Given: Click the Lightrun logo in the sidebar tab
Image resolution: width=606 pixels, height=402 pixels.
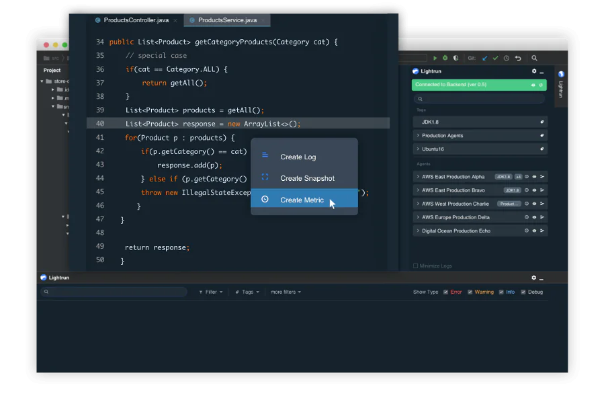Looking at the screenshot, I should (560, 75).
